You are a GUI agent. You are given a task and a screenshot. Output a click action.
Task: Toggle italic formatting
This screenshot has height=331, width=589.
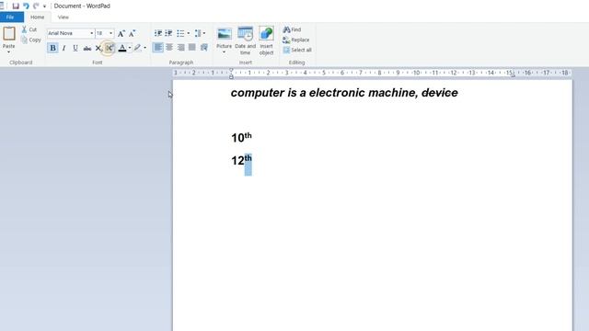(x=64, y=48)
